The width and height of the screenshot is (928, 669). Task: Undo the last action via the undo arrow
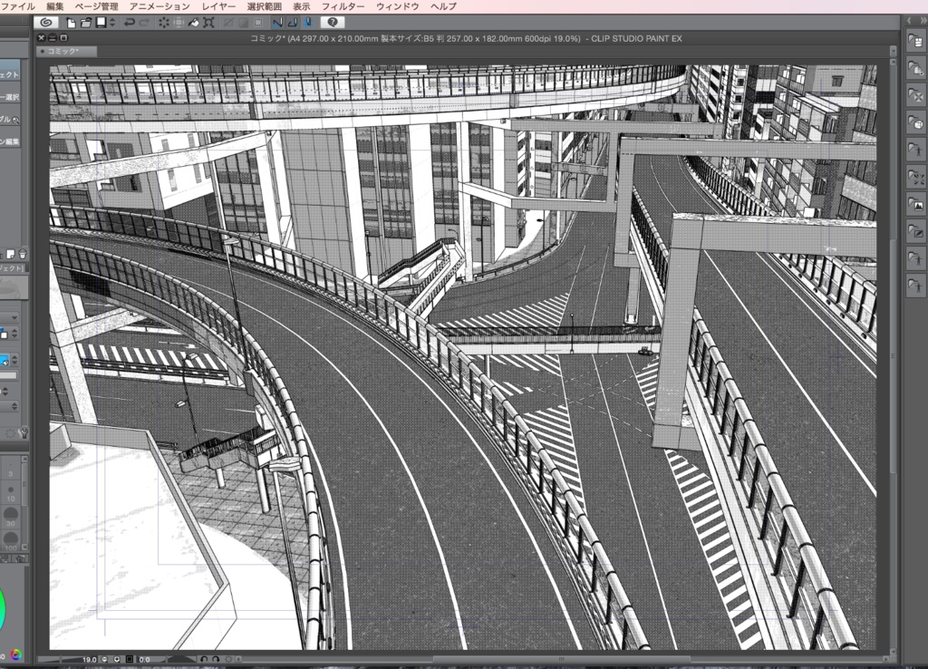pyautogui.click(x=130, y=22)
